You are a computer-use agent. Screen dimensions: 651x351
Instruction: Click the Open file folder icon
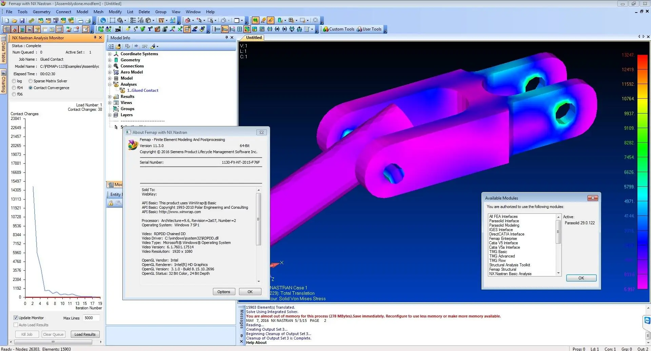point(14,20)
